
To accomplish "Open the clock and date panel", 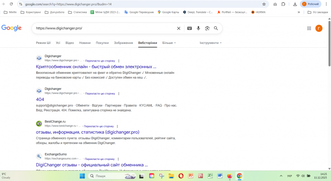I will pyautogui.click(x=321, y=176).
